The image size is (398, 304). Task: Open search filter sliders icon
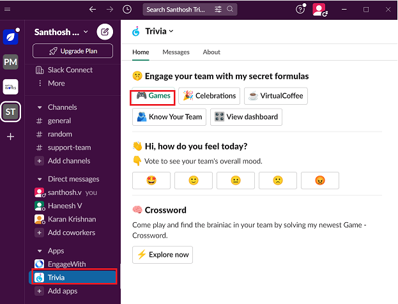coord(218,10)
